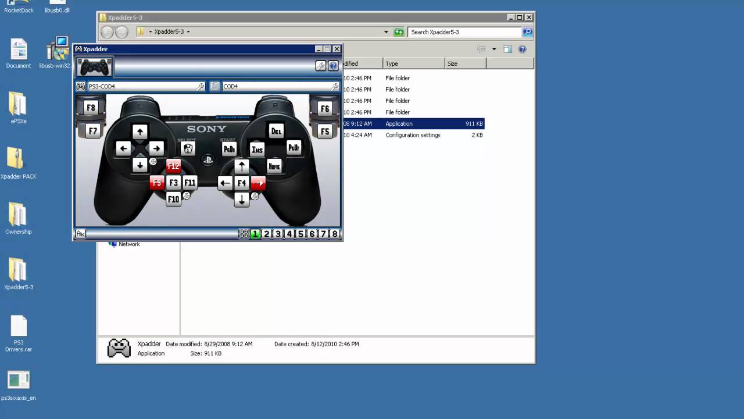744x419 pixels.
Task: Click the right stick mouse-up arrow assignment
Action: [242, 166]
